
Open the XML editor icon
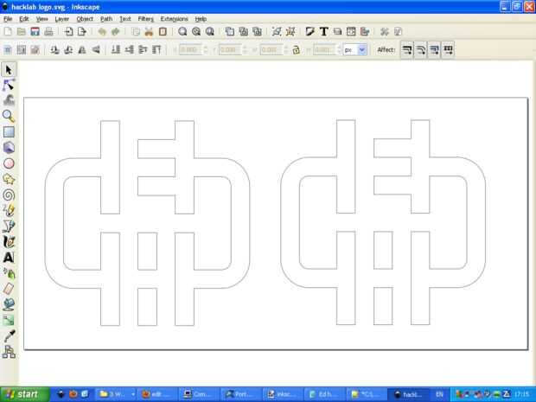pos(351,32)
